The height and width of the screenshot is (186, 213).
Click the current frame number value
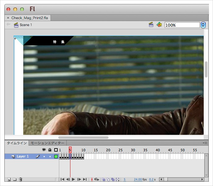click(125, 179)
